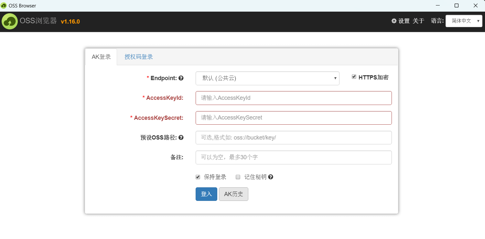Uncheck the 保持登录 checkbox

click(198, 177)
